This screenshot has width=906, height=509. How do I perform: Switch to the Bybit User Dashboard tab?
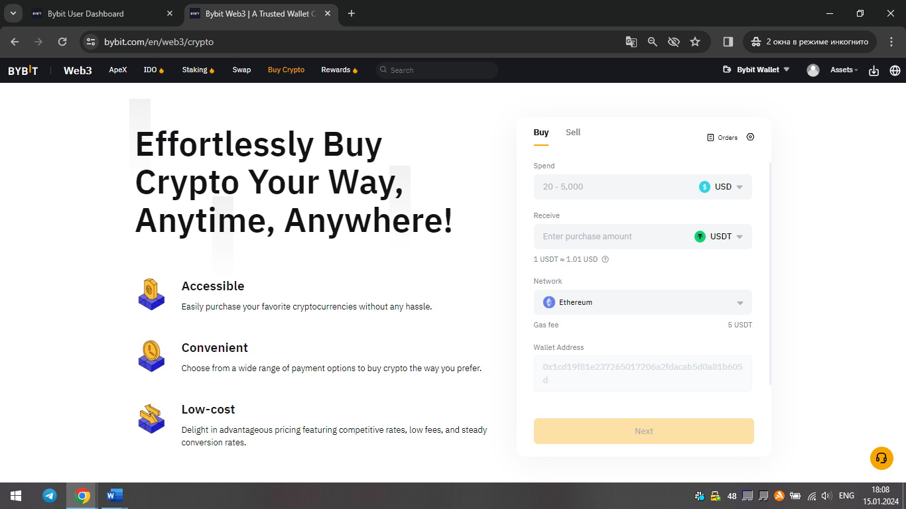103,13
